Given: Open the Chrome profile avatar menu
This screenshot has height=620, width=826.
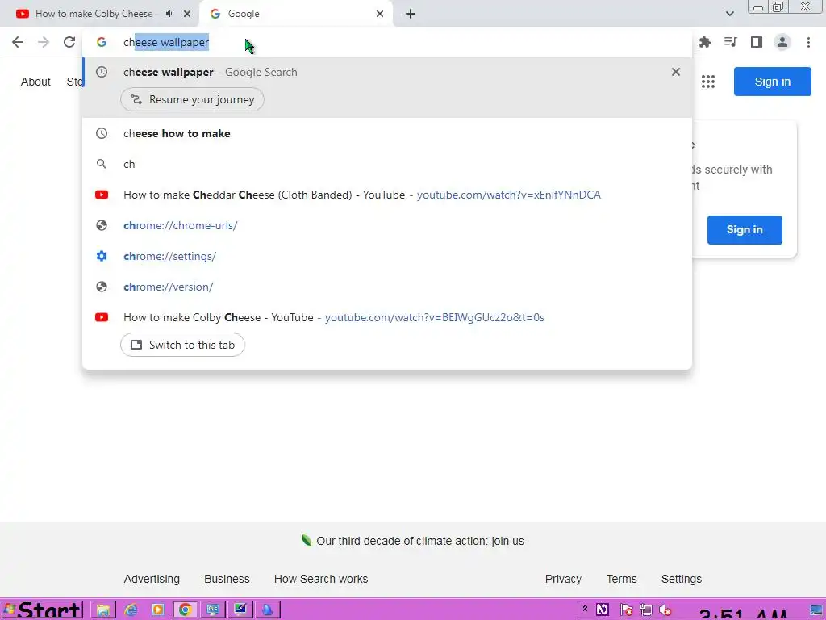Looking at the screenshot, I should point(782,42).
